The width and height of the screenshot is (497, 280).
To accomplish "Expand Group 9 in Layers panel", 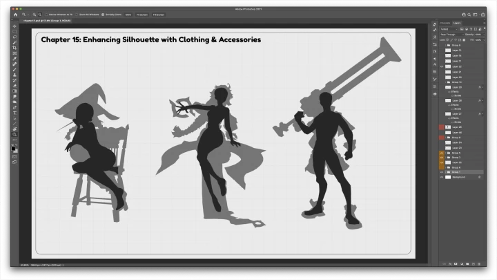I will coord(446,138).
